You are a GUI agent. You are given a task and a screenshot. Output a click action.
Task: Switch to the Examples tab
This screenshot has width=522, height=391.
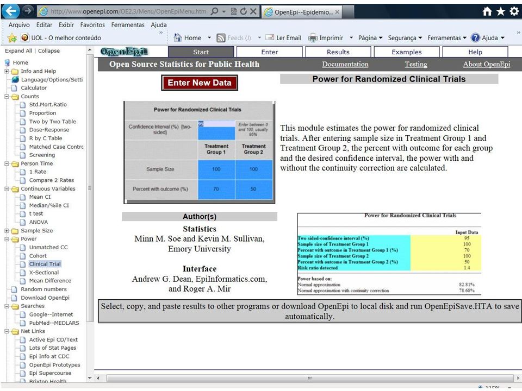tap(407, 52)
